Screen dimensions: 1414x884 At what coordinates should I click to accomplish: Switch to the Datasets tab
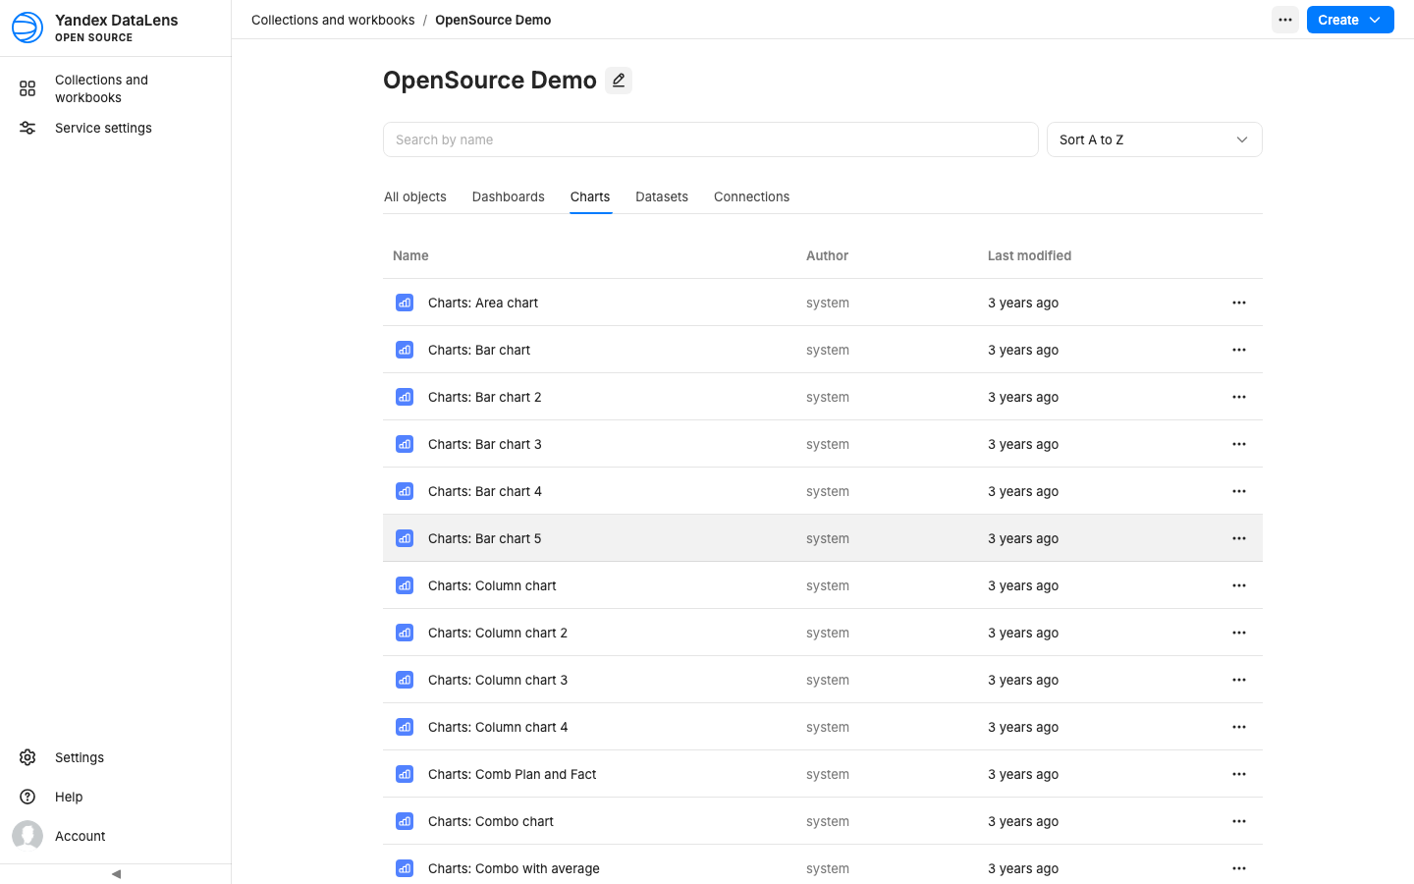pyautogui.click(x=662, y=196)
